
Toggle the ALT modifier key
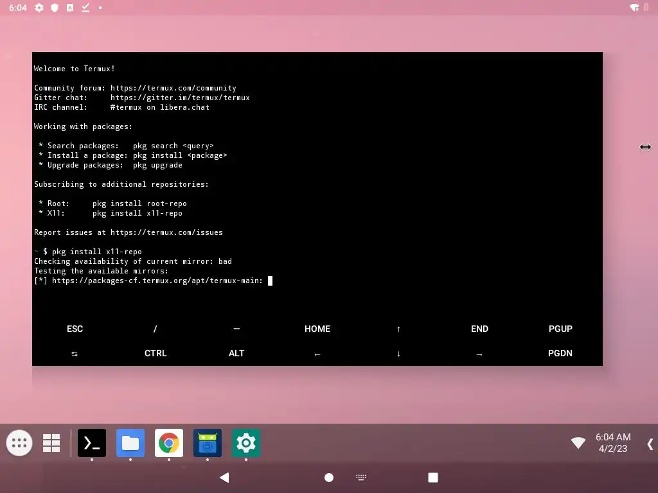pos(236,354)
